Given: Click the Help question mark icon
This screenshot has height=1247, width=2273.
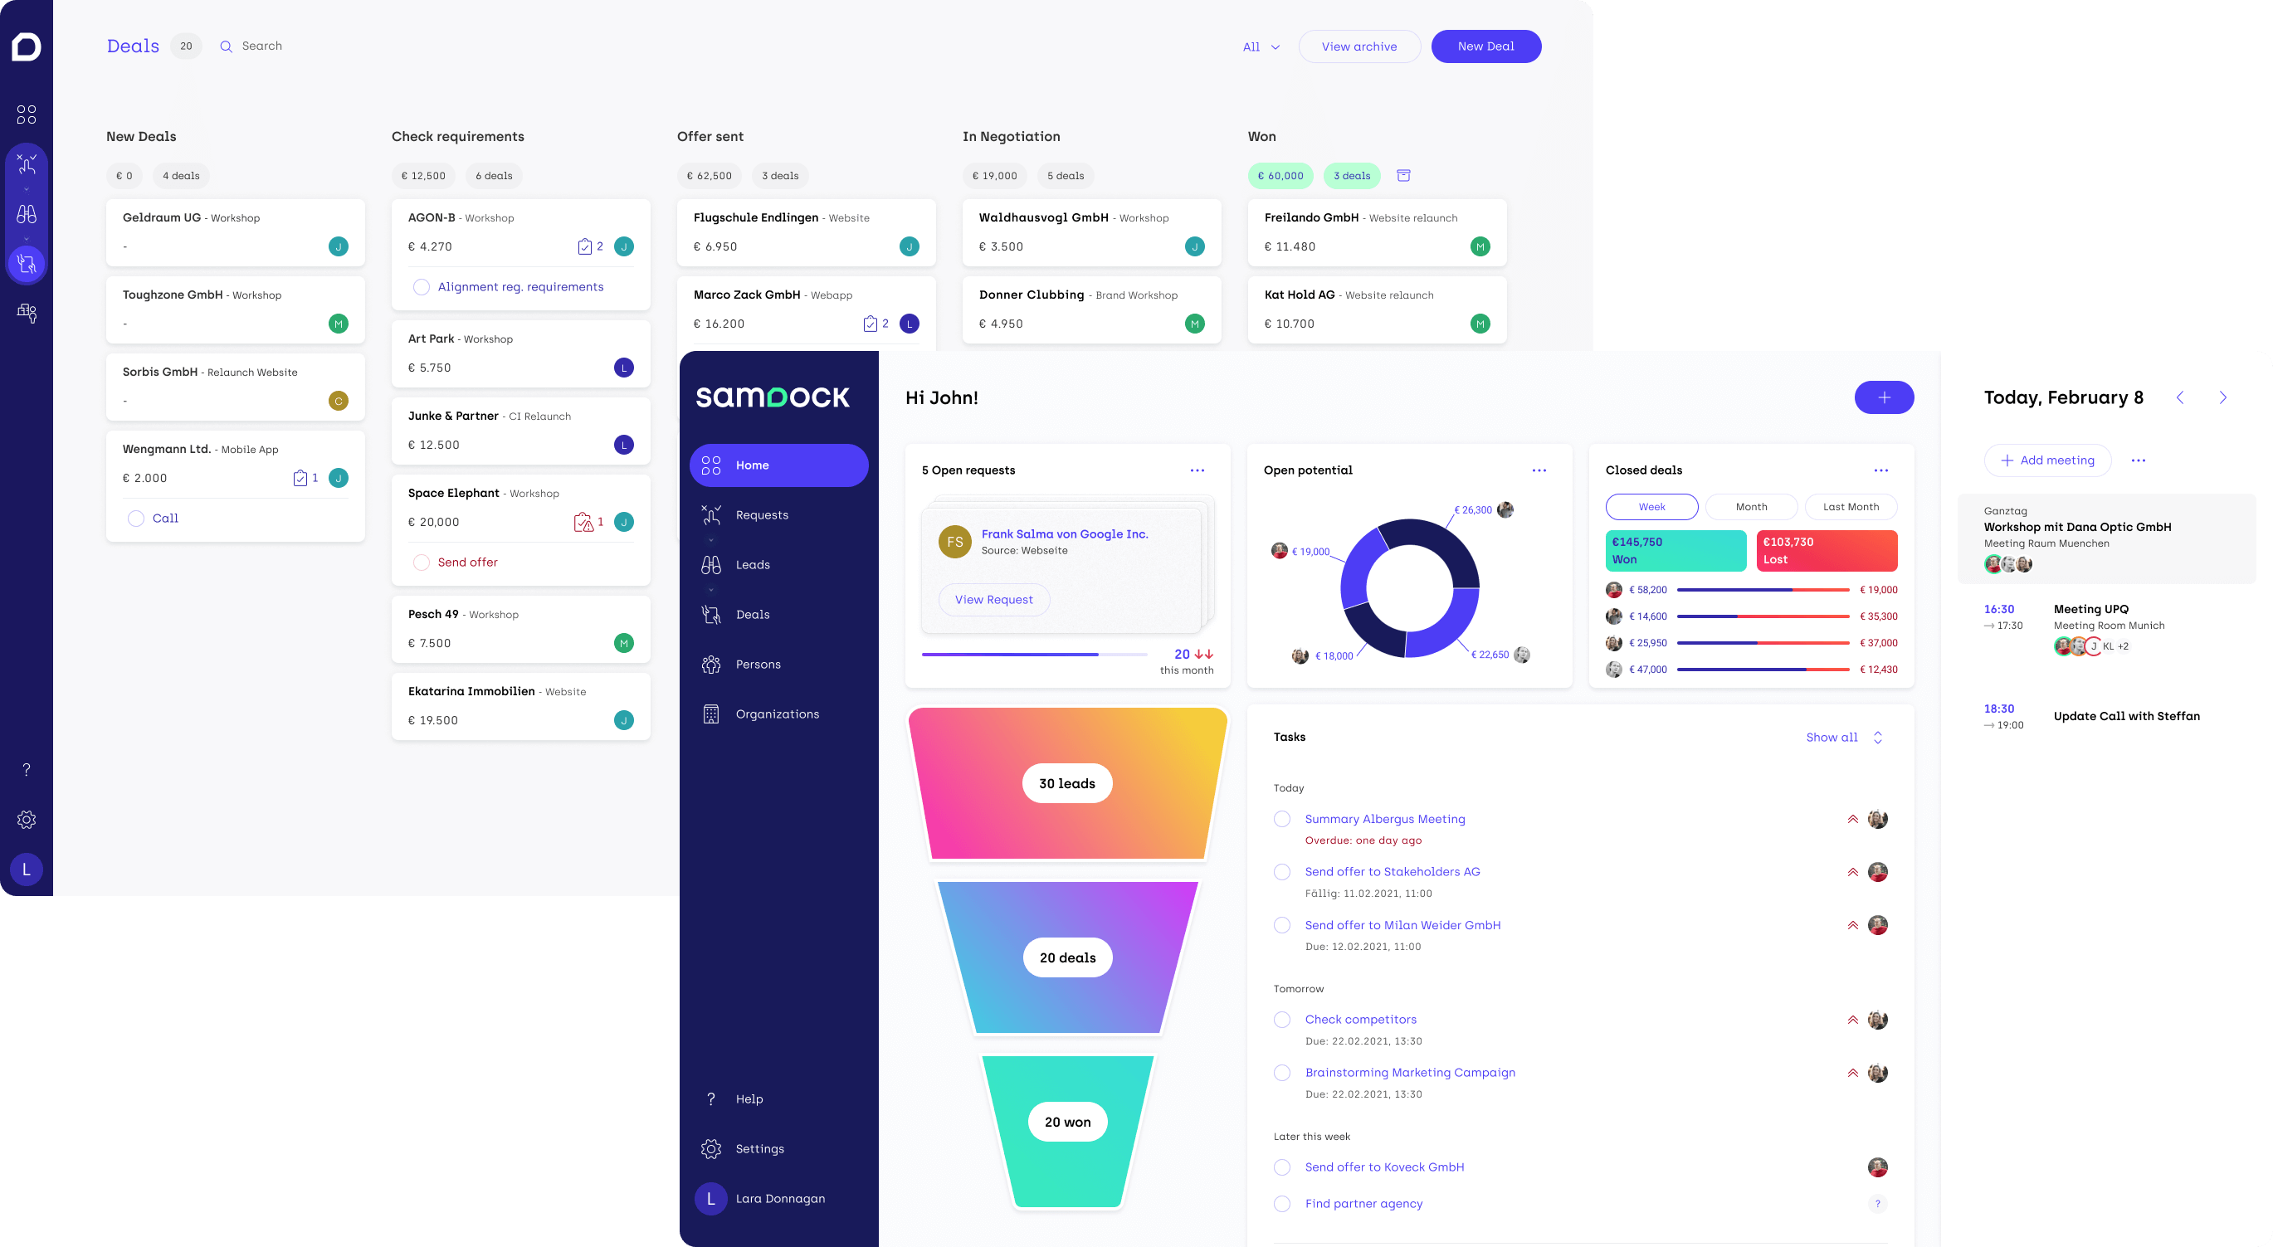Looking at the screenshot, I should [x=710, y=1098].
